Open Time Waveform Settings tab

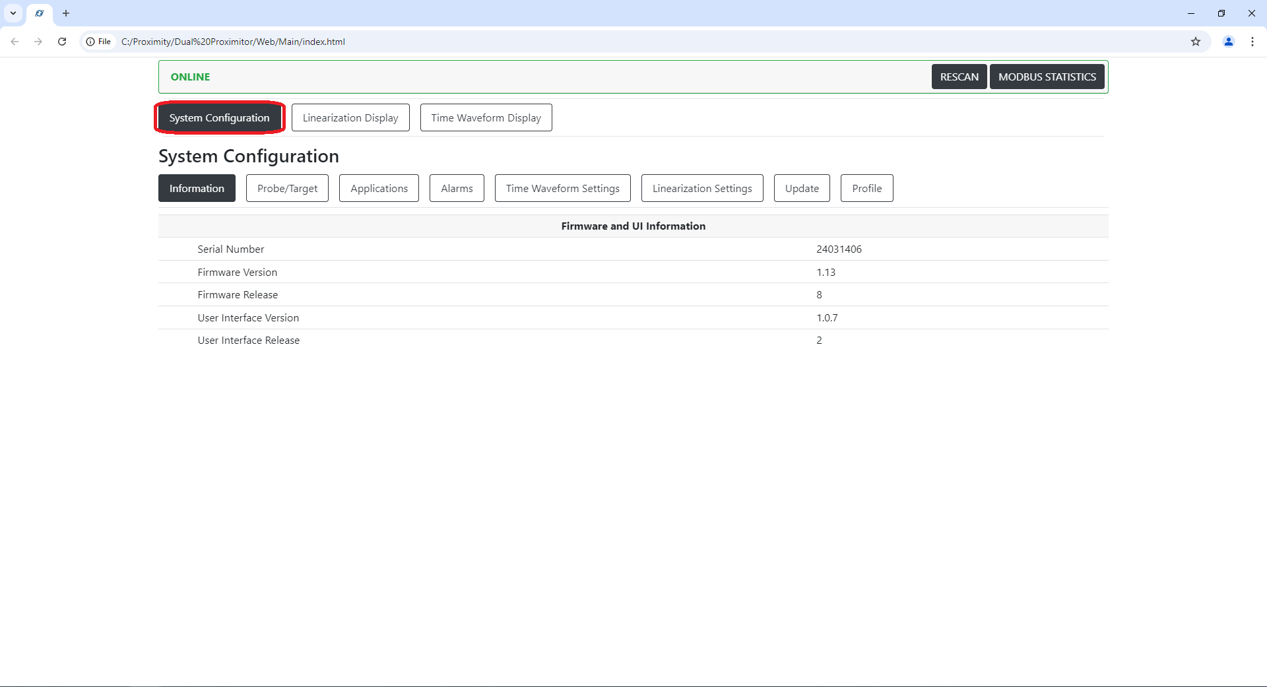pos(563,188)
